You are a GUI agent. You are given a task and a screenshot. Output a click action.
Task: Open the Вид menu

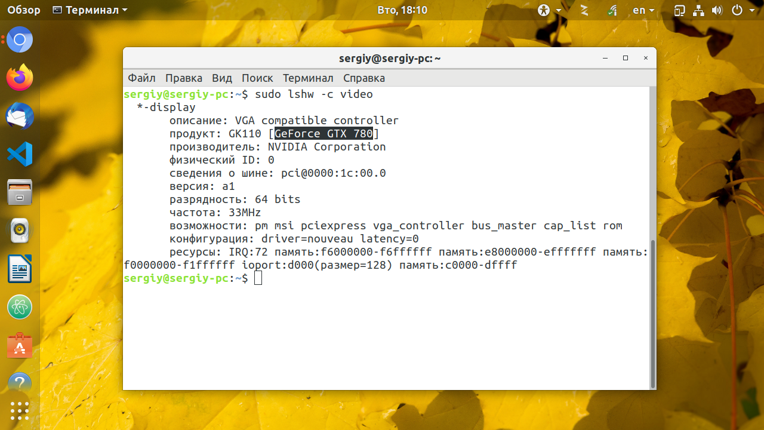(222, 78)
